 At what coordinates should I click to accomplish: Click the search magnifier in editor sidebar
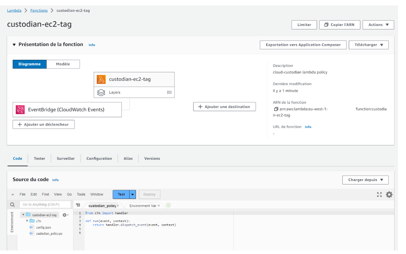13,205
